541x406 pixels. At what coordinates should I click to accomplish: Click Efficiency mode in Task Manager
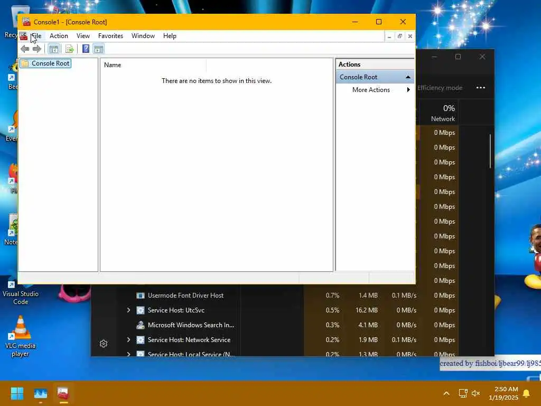pos(440,88)
